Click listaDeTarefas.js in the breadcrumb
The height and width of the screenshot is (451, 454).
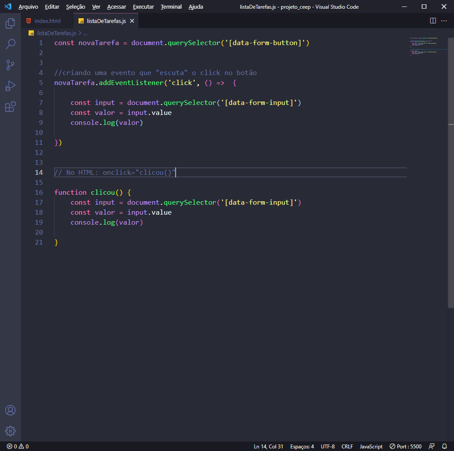[56, 33]
